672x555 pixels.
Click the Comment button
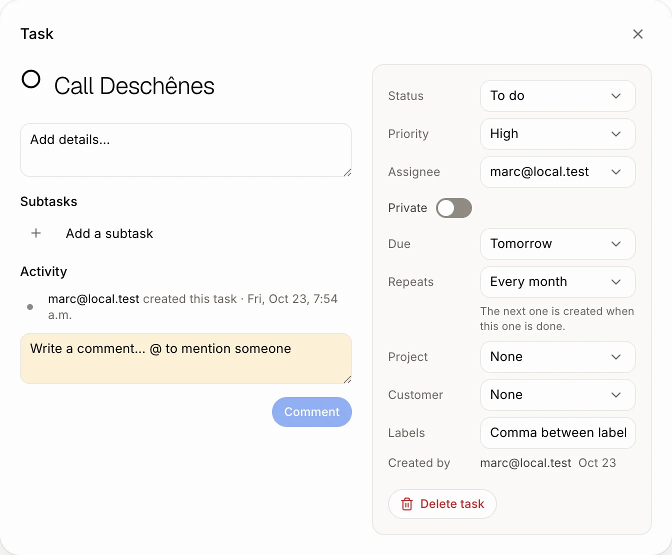pos(312,412)
